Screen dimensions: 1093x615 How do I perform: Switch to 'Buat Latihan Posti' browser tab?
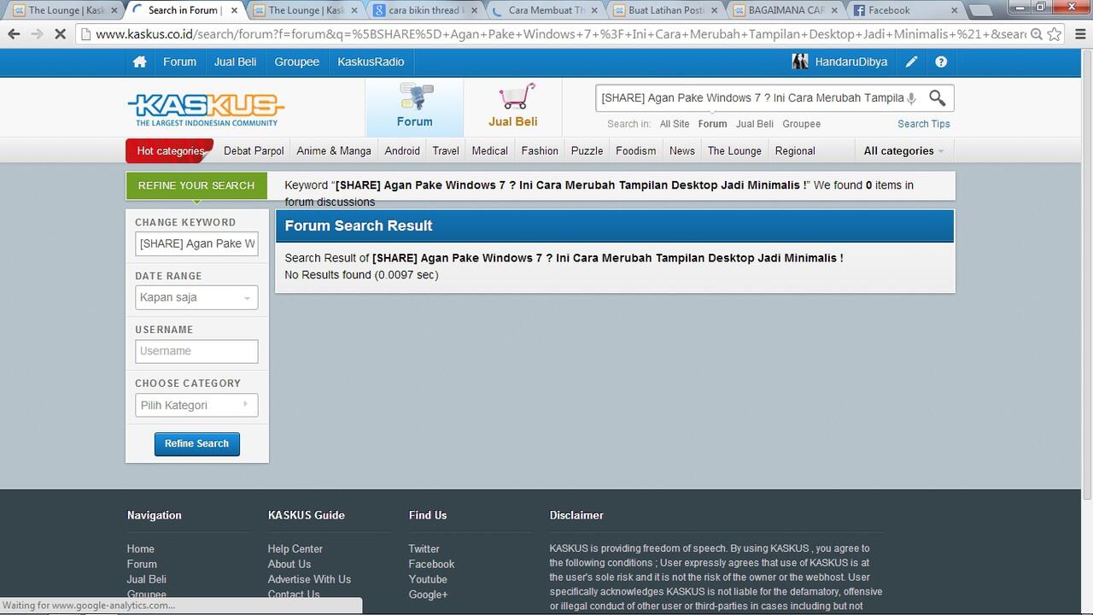click(664, 10)
